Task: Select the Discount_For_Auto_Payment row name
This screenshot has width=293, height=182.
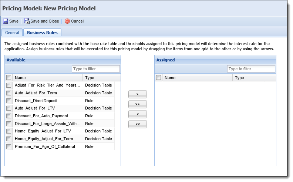Action: click(41, 116)
